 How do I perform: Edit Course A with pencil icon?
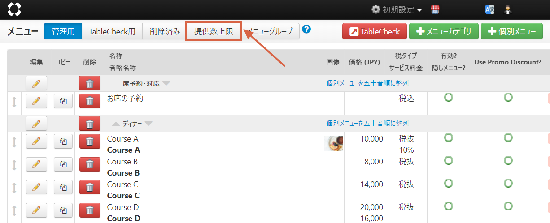36,141
